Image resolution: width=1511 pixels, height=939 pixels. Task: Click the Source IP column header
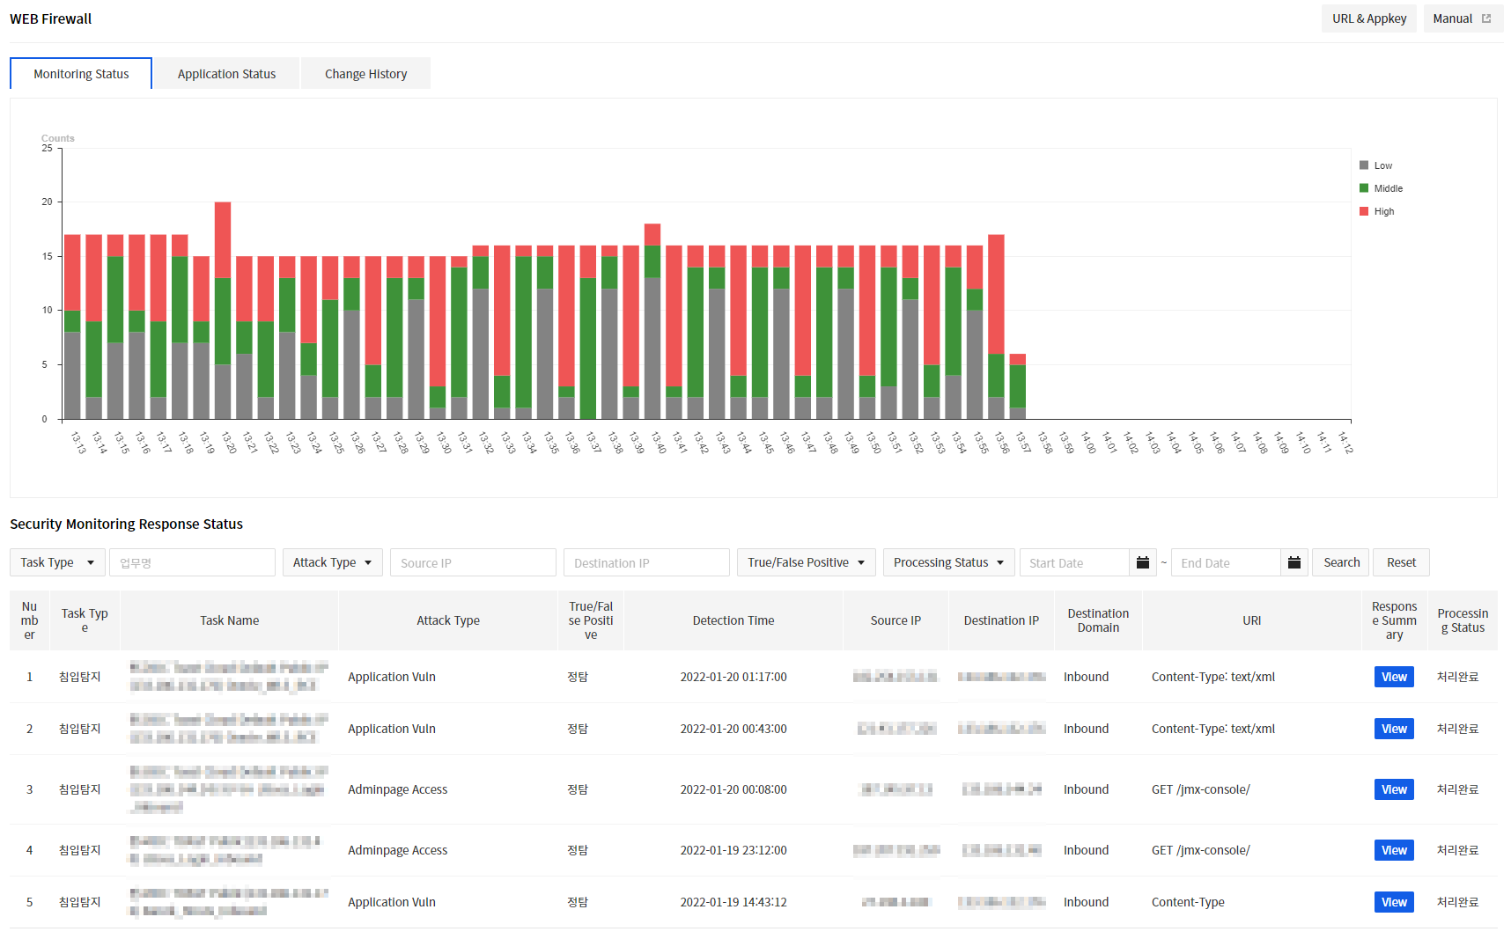(x=896, y=620)
